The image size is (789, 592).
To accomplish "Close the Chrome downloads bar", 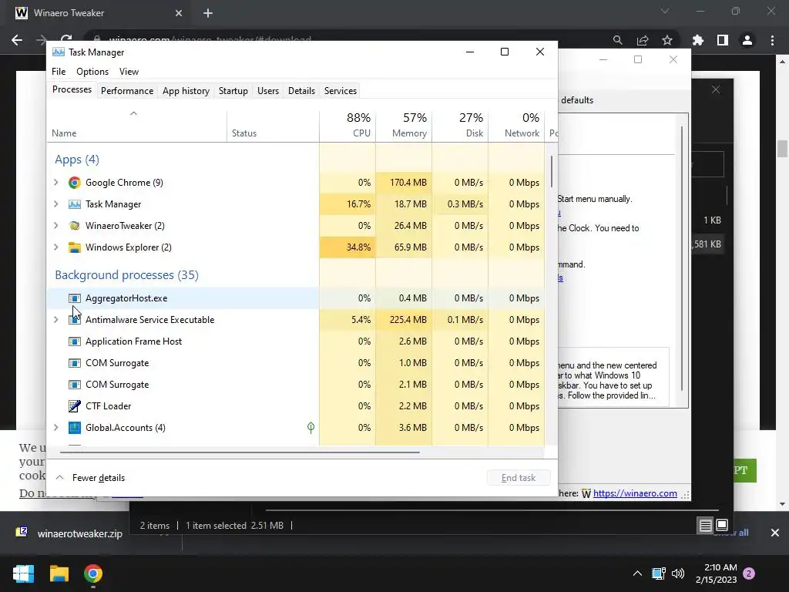I will 775,533.
